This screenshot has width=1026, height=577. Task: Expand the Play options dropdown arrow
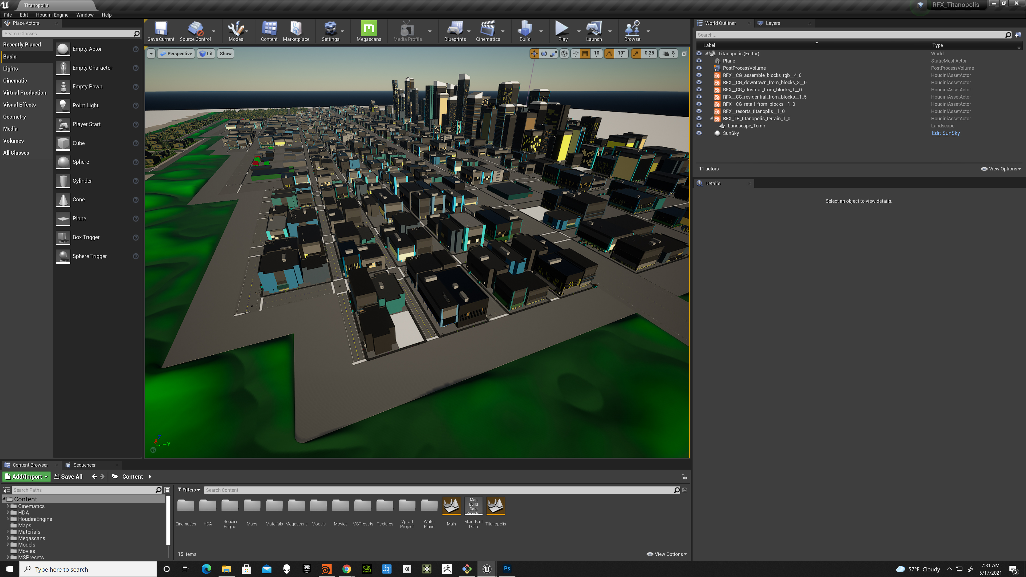coord(579,31)
